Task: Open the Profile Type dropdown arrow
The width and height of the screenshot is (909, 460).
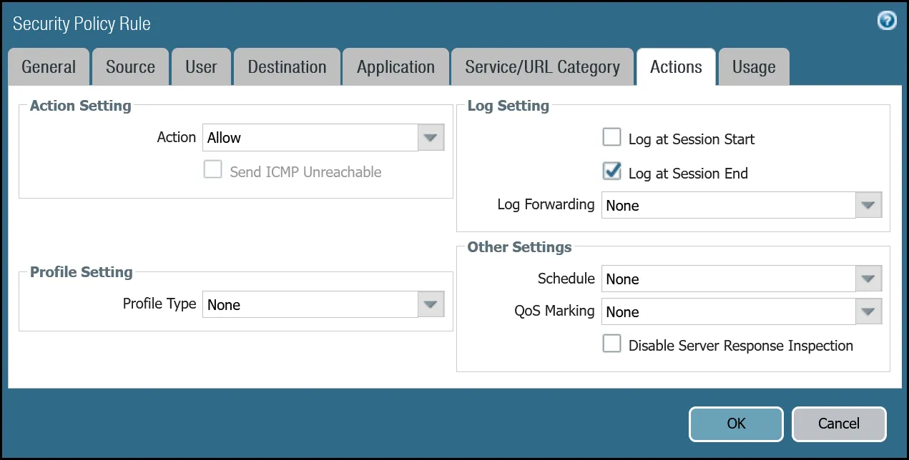Action: tap(430, 304)
